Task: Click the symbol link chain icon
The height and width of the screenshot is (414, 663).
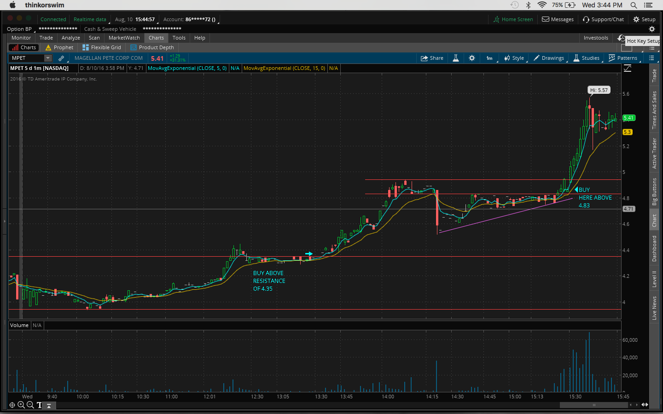Action: [61, 58]
